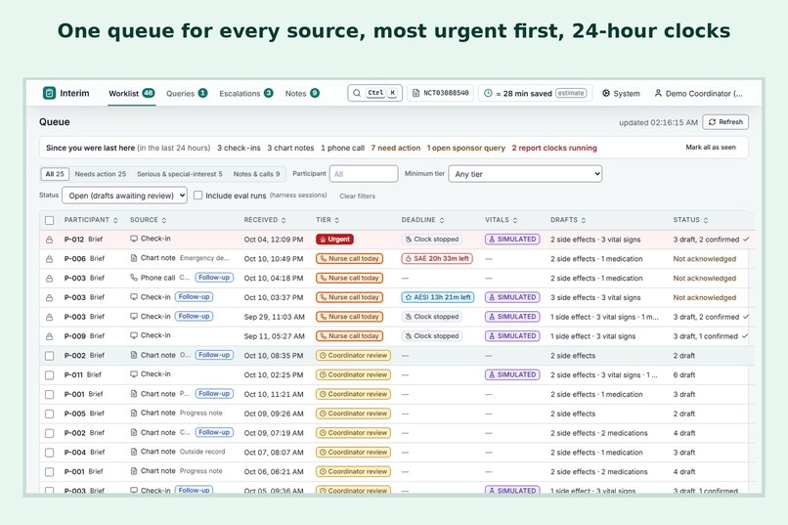
Task: Check the P-001 Oct 06 06:21 AM row checkbox
Action: point(49,472)
